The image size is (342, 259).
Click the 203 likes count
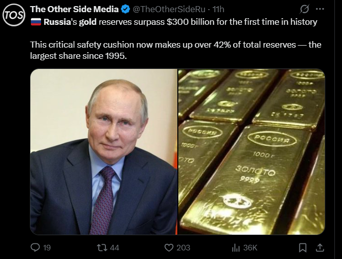click(x=183, y=247)
